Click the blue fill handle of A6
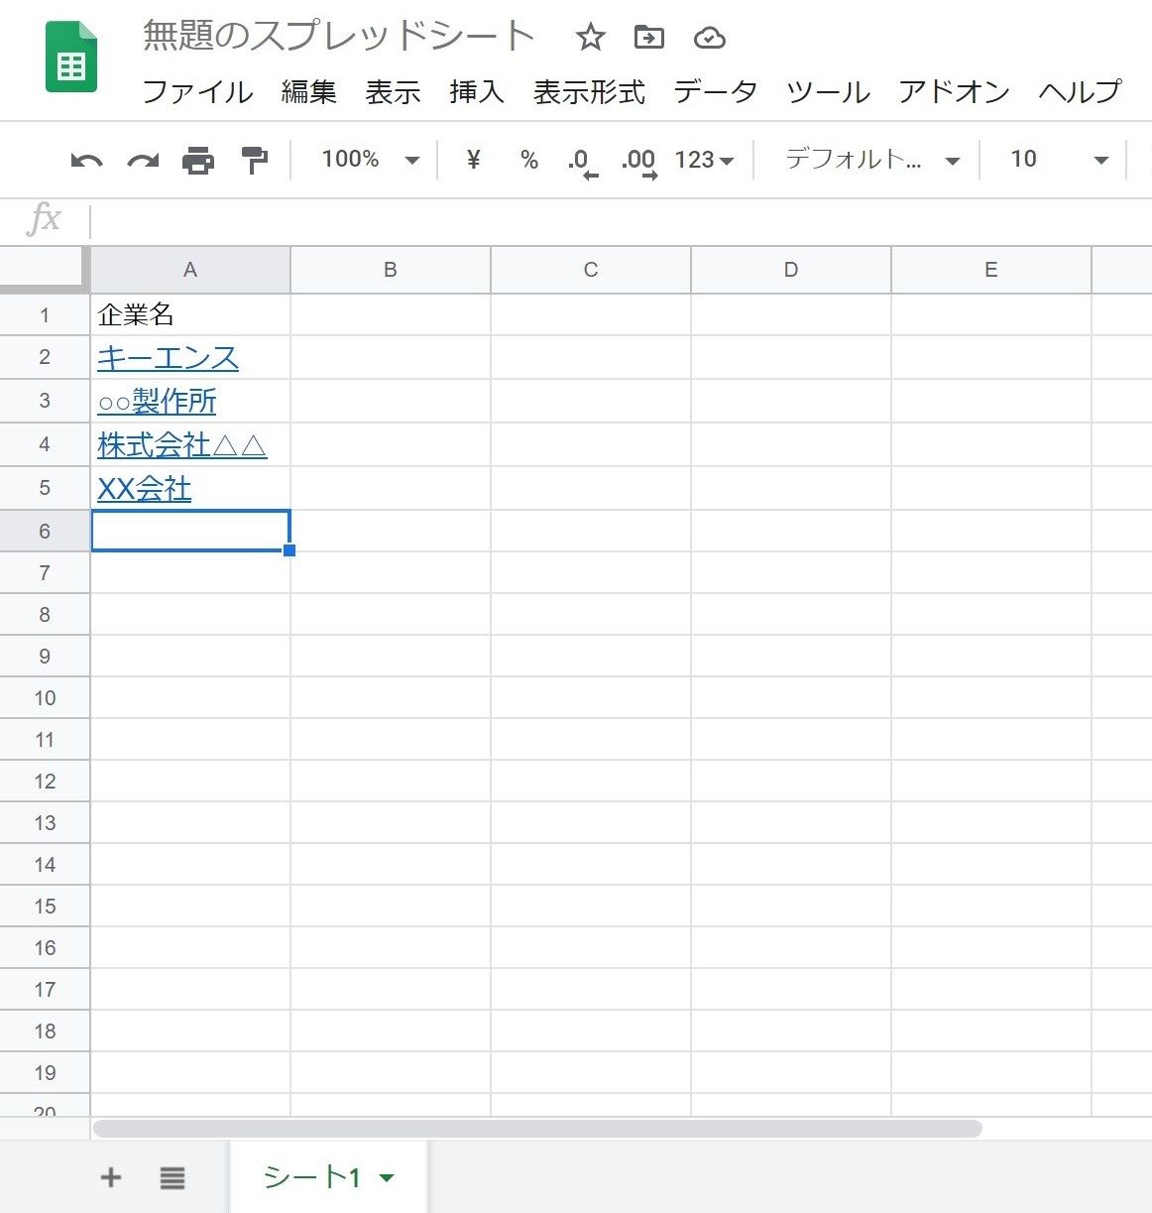 click(289, 550)
